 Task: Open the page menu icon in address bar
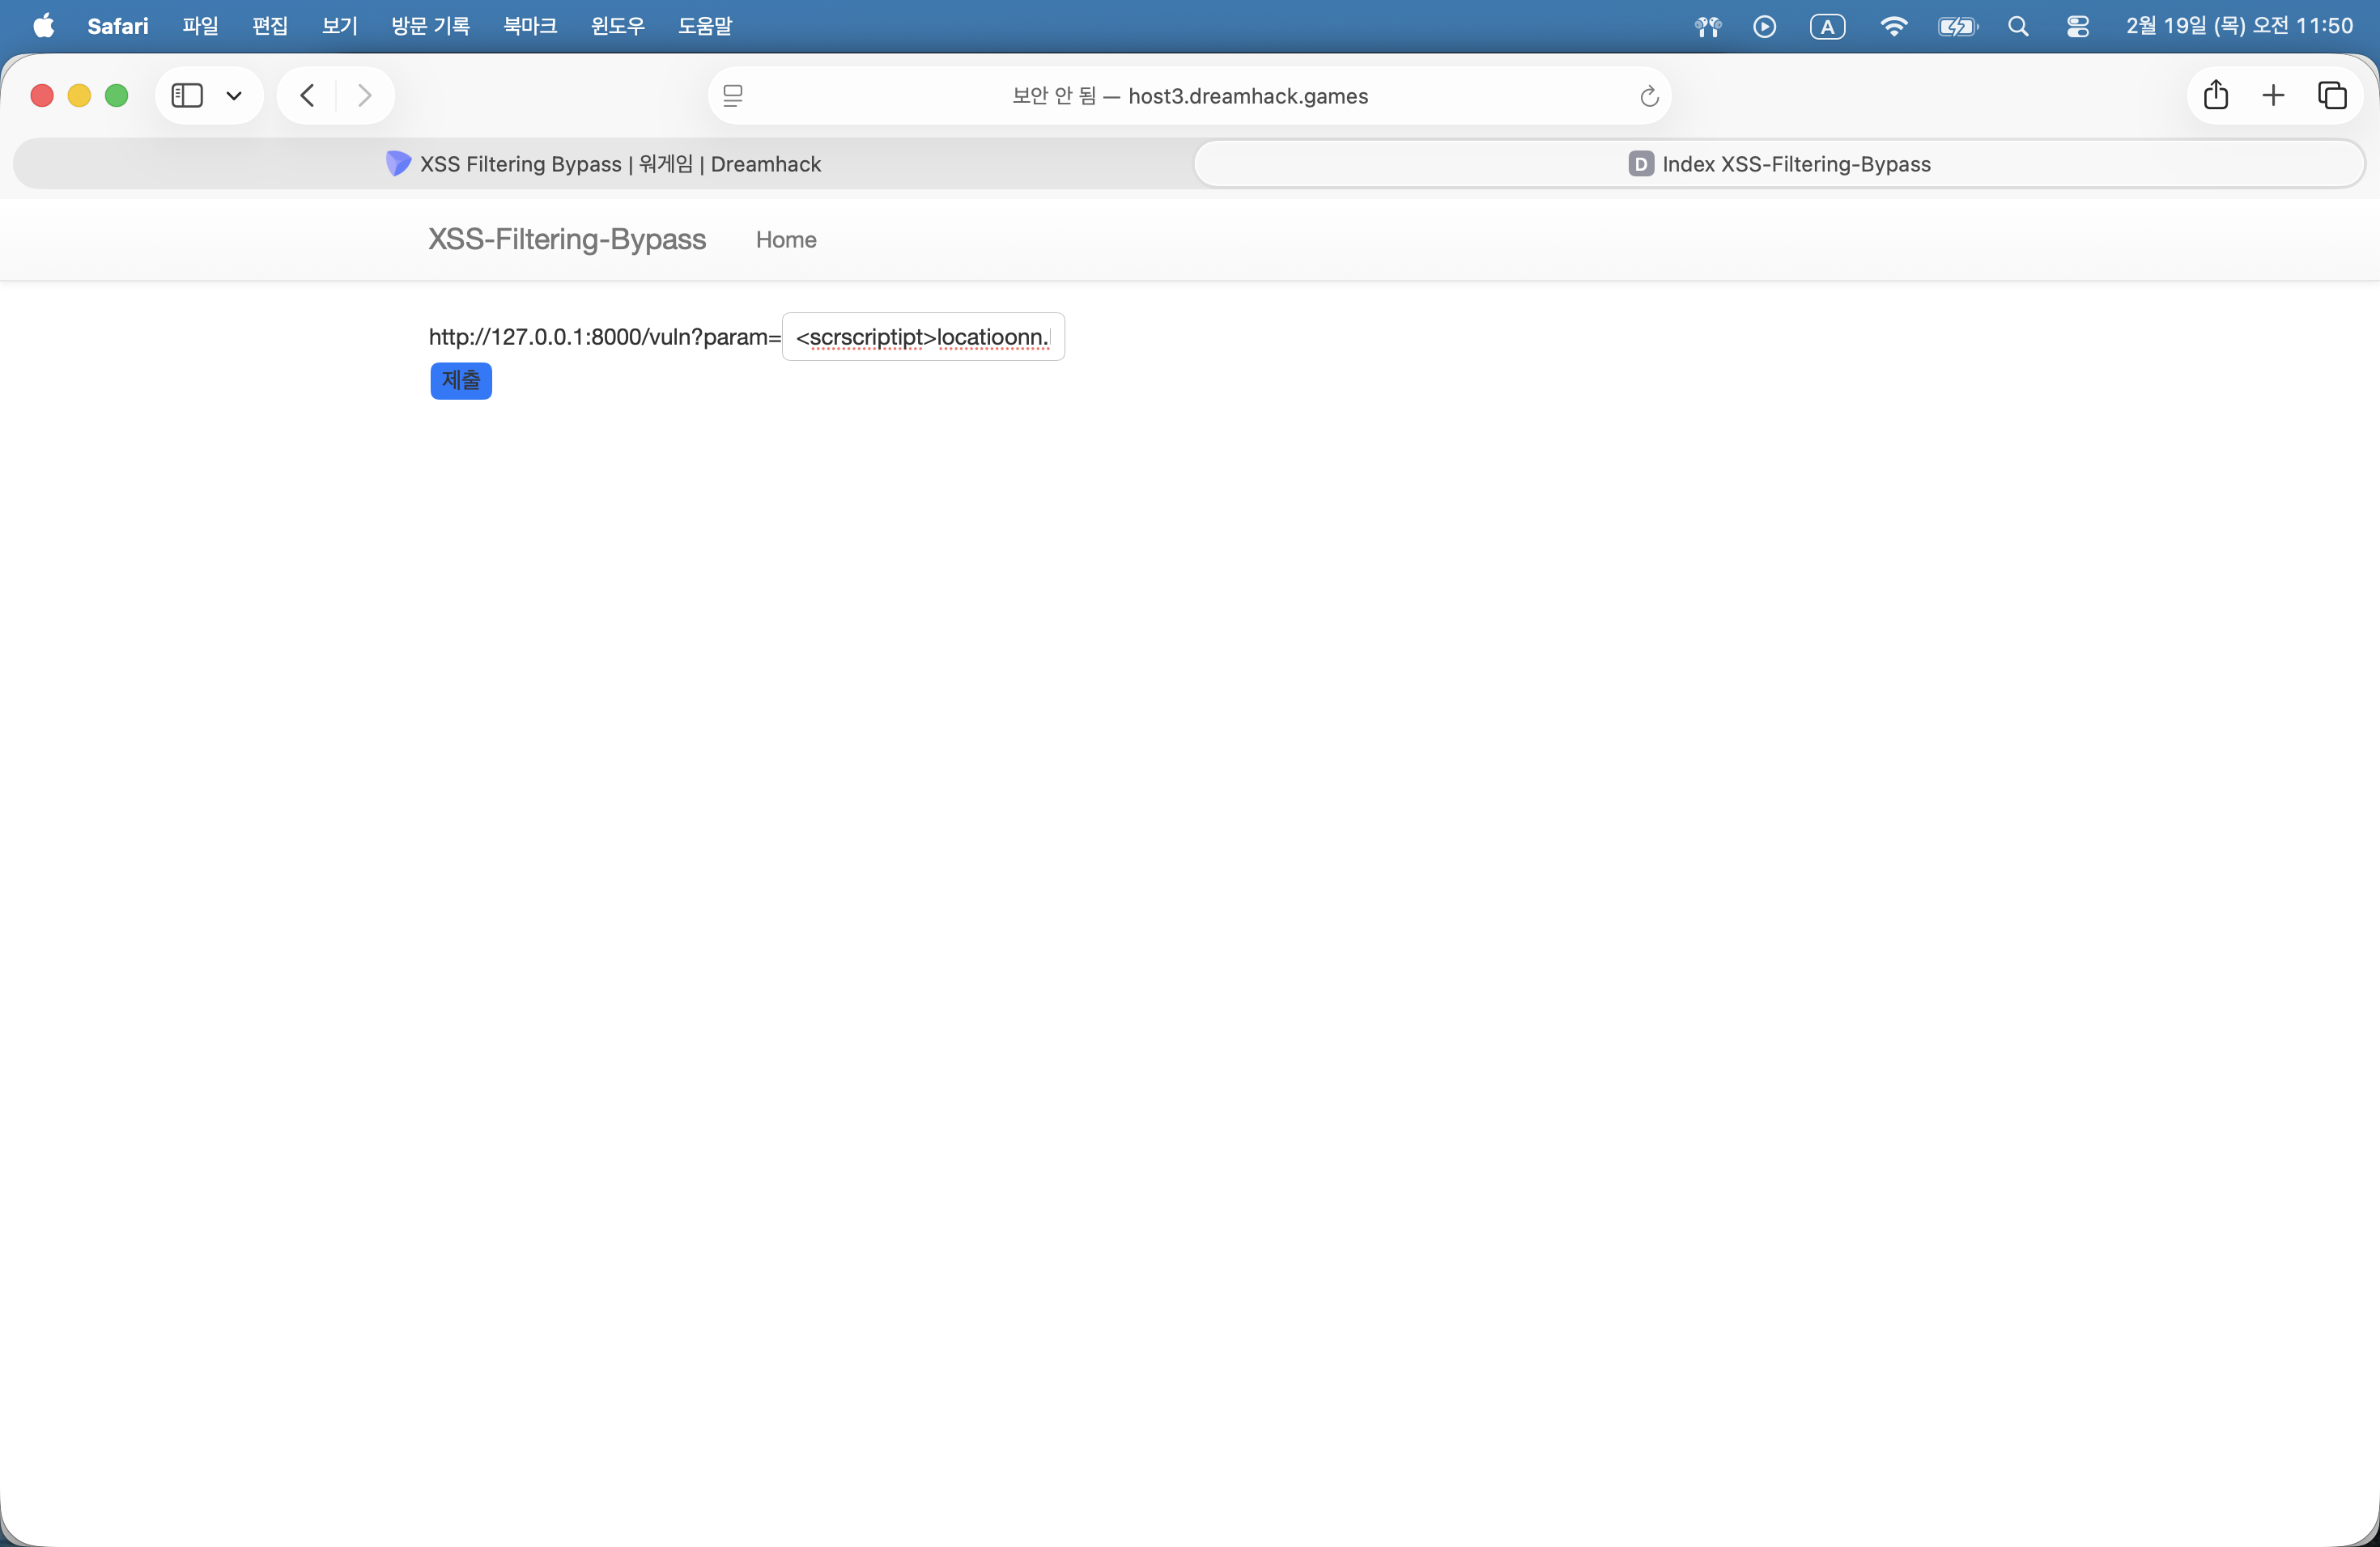coord(733,96)
